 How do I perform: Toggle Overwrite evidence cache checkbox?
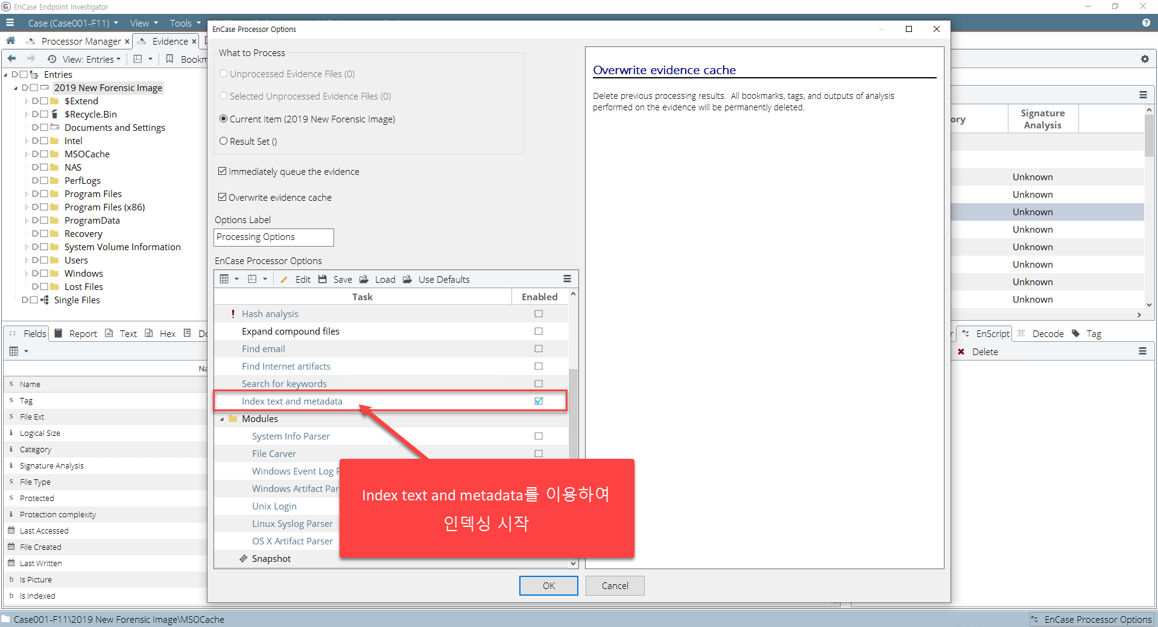click(222, 197)
